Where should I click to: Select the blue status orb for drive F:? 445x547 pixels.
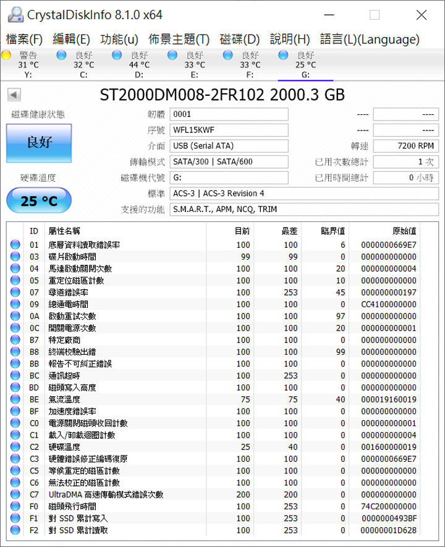pyautogui.click(x=227, y=55)
